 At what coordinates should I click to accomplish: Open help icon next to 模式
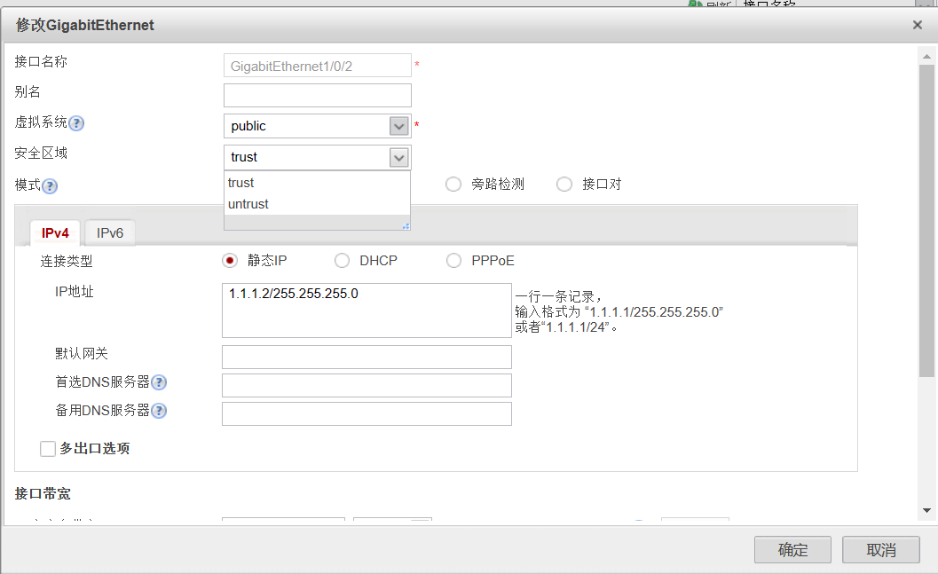(51, 186)
